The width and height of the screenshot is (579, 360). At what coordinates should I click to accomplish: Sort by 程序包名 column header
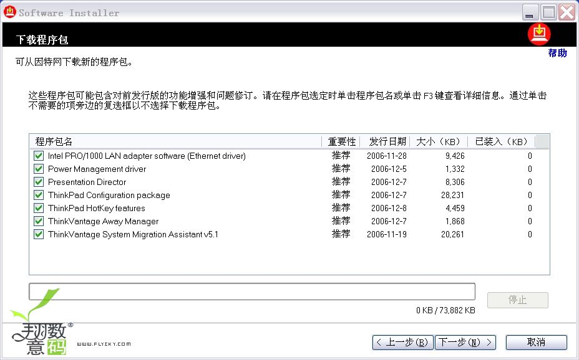(x=175, y=141)
